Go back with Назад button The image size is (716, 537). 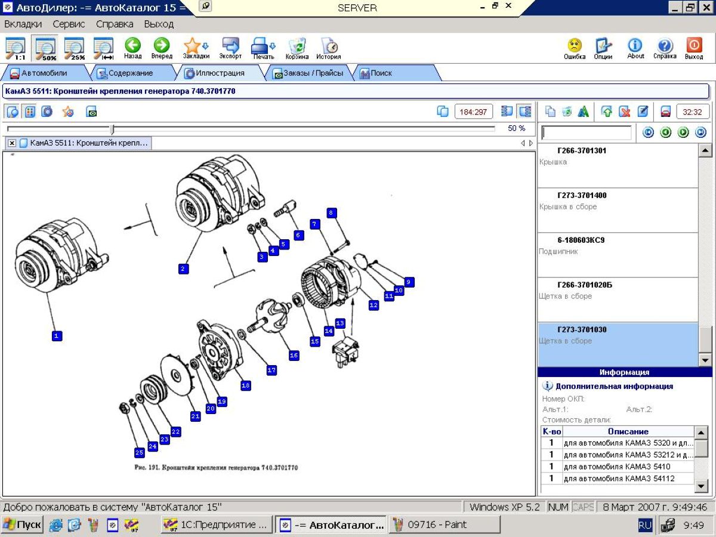132,48
